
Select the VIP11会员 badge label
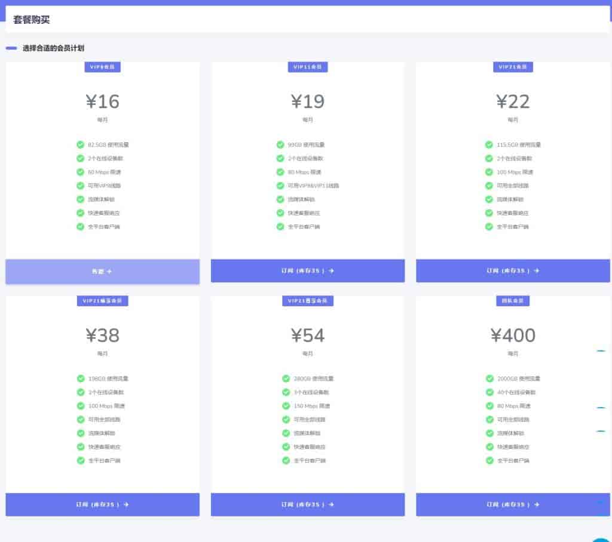pos(307,67)
